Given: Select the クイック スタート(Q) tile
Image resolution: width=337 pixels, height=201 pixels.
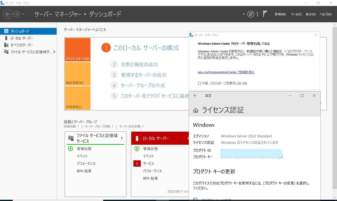Looking at the screenshot, I should [78, 50].
